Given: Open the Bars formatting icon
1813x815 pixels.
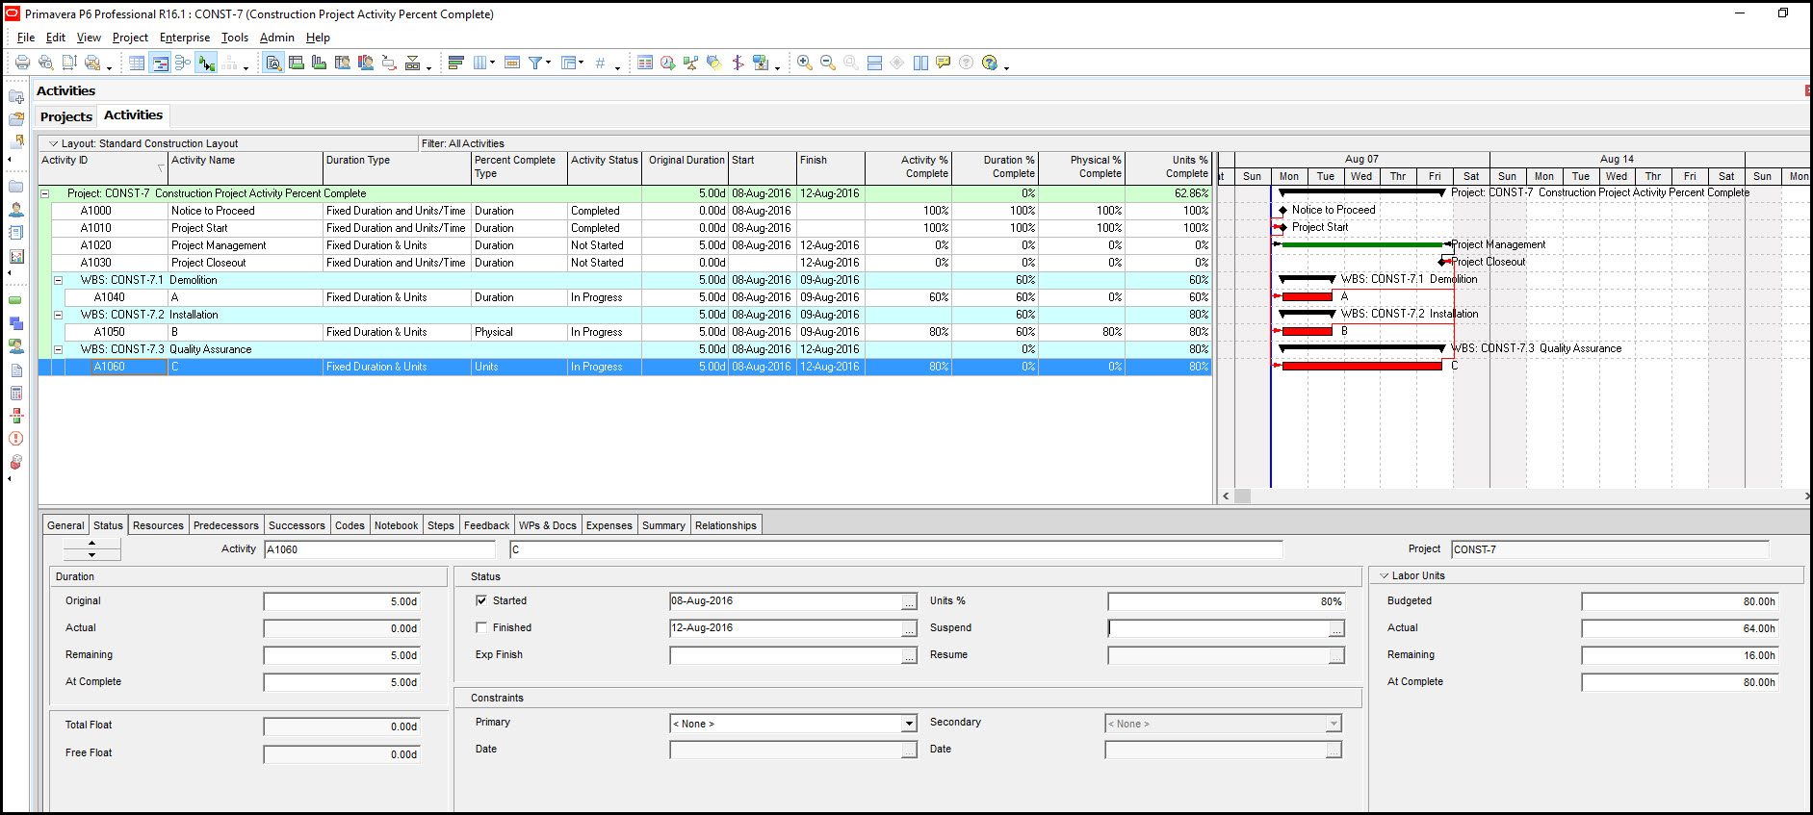Looking at the screenshot, I should tap(456, 63).
